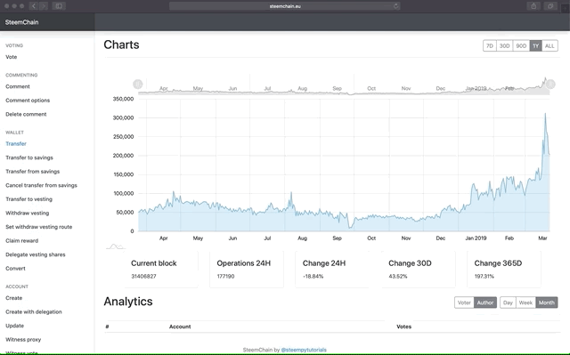Click the right handle of chart range slider
This screenshot has width=570, height=355.
[x=550, y=85]
